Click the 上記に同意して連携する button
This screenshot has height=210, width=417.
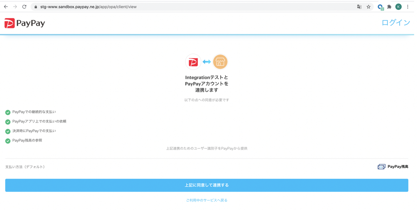[x=207, y=185]
